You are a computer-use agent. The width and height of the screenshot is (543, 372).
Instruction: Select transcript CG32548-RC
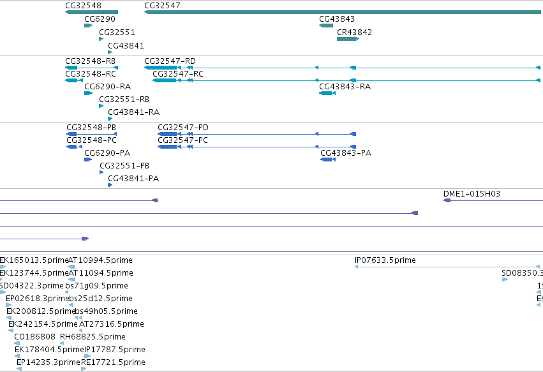(74, 80)
